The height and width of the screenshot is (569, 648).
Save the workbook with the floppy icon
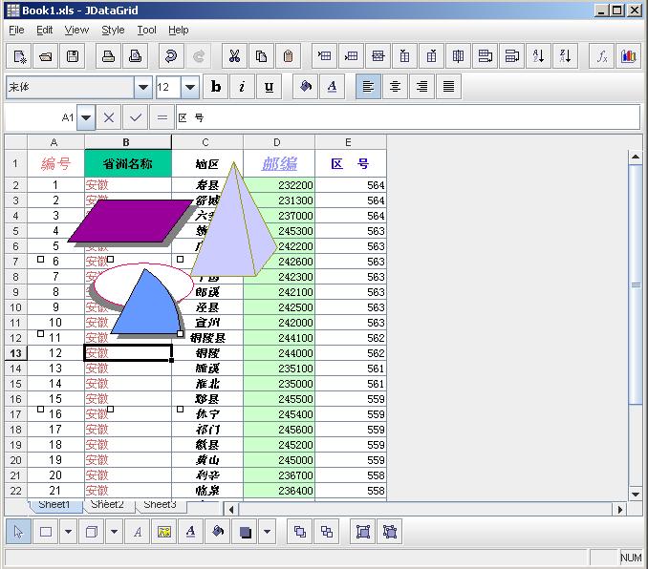(73, 56)
